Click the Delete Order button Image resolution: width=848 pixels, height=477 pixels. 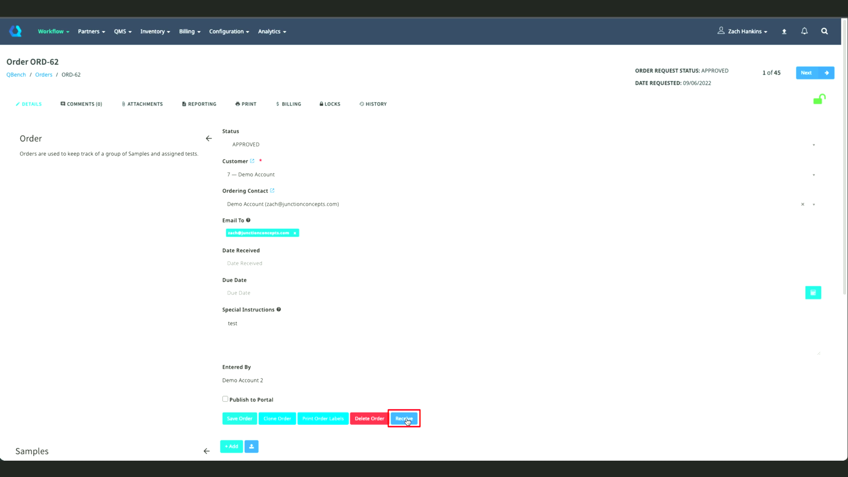(x=369, y=418)
